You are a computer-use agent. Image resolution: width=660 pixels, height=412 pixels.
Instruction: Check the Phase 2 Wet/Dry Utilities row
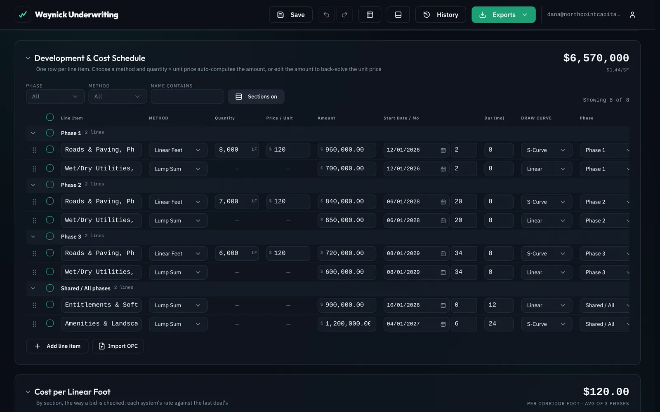pos(50,220)
